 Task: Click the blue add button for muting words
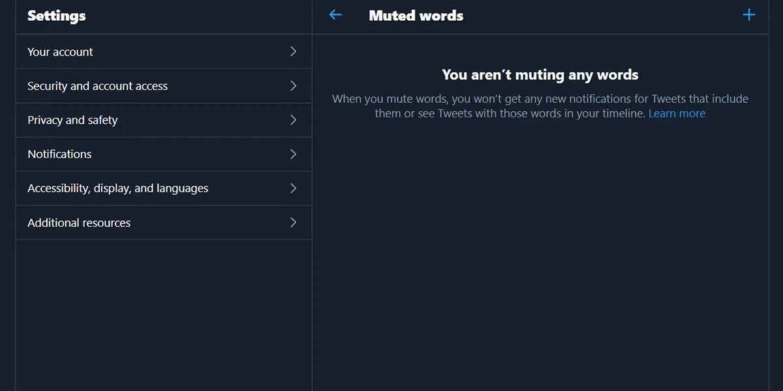[748, 14]
